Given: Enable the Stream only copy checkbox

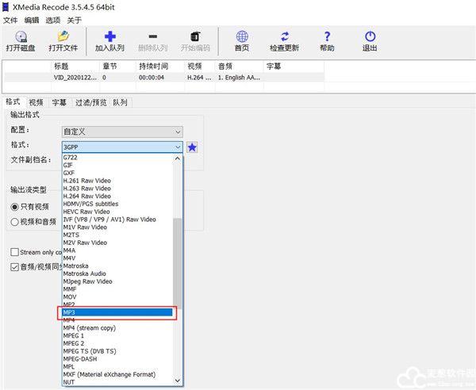Looking at the screenshot, I should [x=14, y=252].
